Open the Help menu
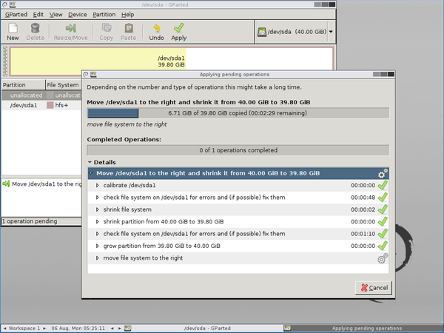 point(128,15)
